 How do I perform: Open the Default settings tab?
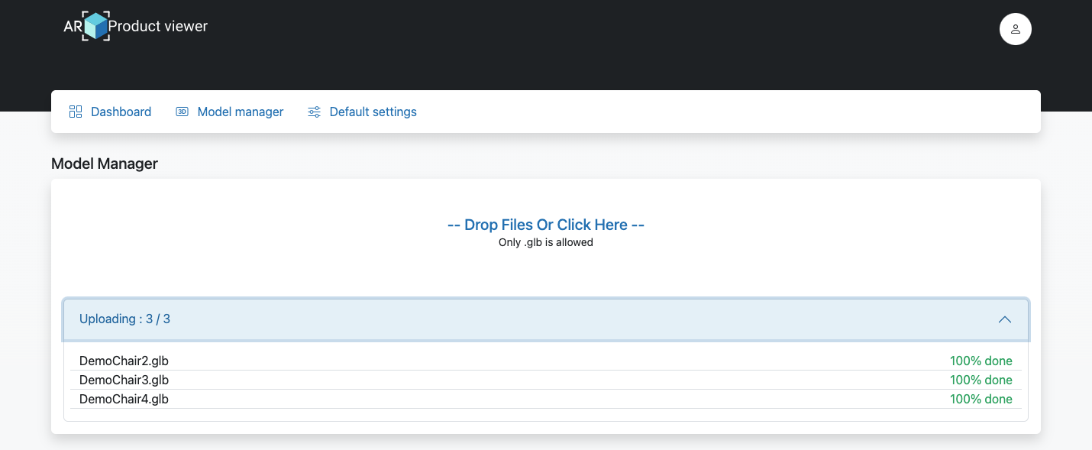373,112
